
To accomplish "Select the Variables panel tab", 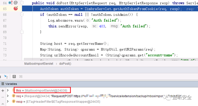I will [11, 84].
